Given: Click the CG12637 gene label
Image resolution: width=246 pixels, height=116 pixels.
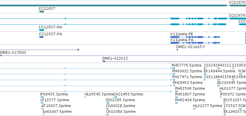Looking at the screenshot, I should click(x=47, y=8).
